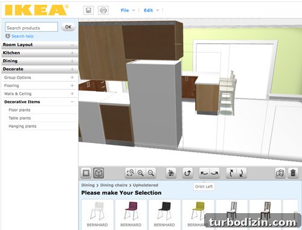Tilt the camera upward
This screenshot has height=230, width=302.
click(231, 173)
